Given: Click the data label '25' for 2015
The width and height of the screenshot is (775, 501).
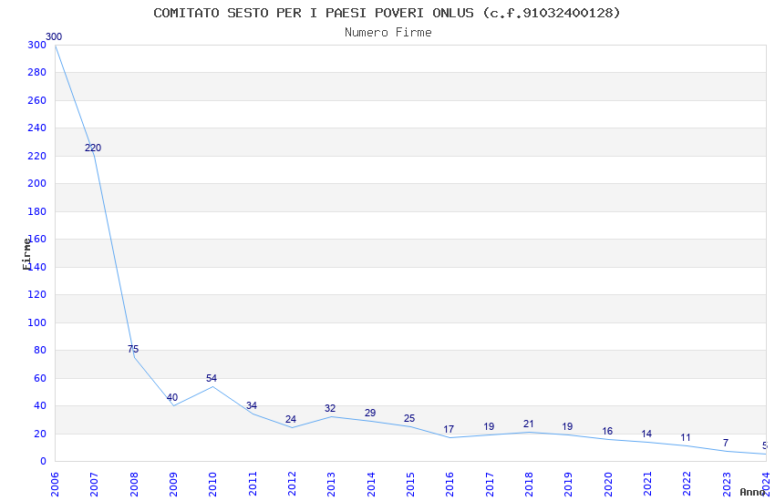Looking at the screenshot, I should (x=409, y=418).
